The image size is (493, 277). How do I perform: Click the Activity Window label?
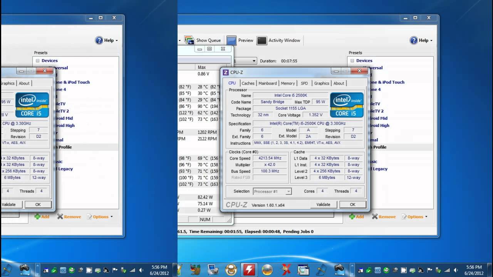point(284,40)
